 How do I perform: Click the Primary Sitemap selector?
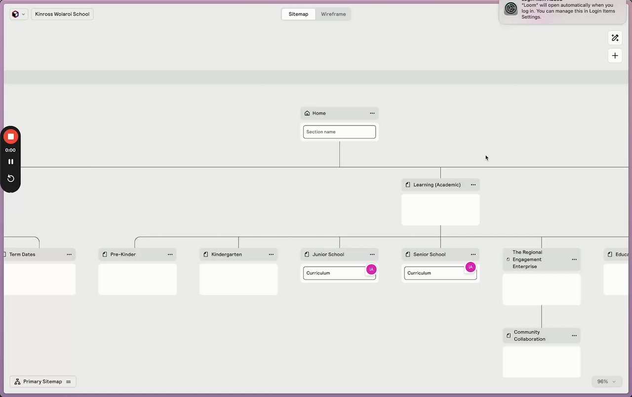[x=43, y=382]
